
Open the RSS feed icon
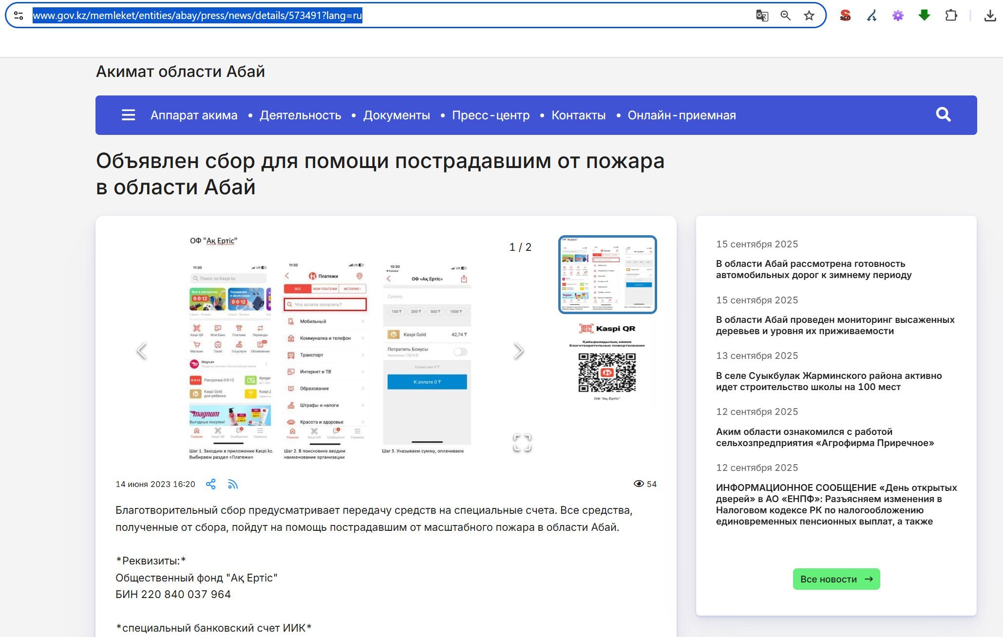(233, 484)
